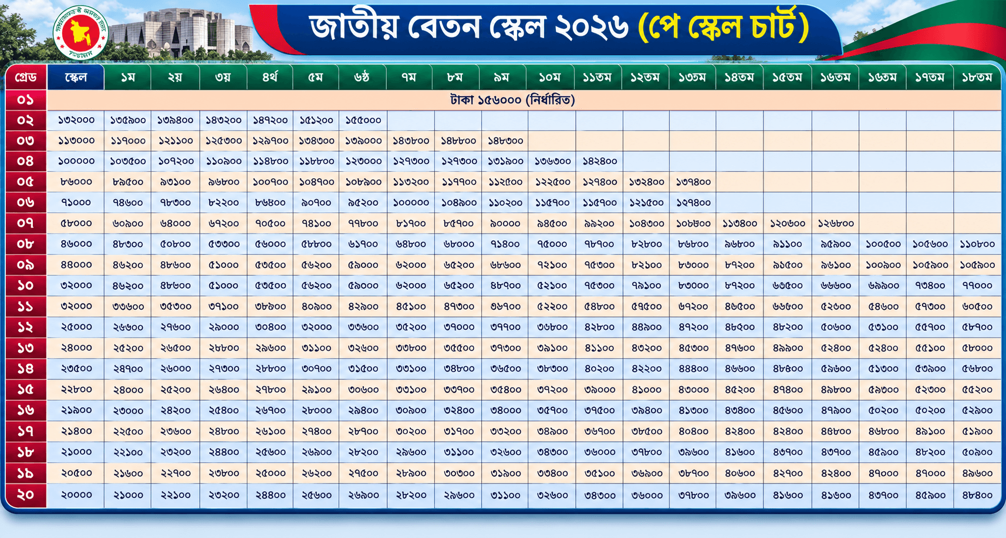This screenshot has width=1006, height=538.
Task: Click scale value '১৩২০০০' in grade 02
Action: (x=76, y=120)
